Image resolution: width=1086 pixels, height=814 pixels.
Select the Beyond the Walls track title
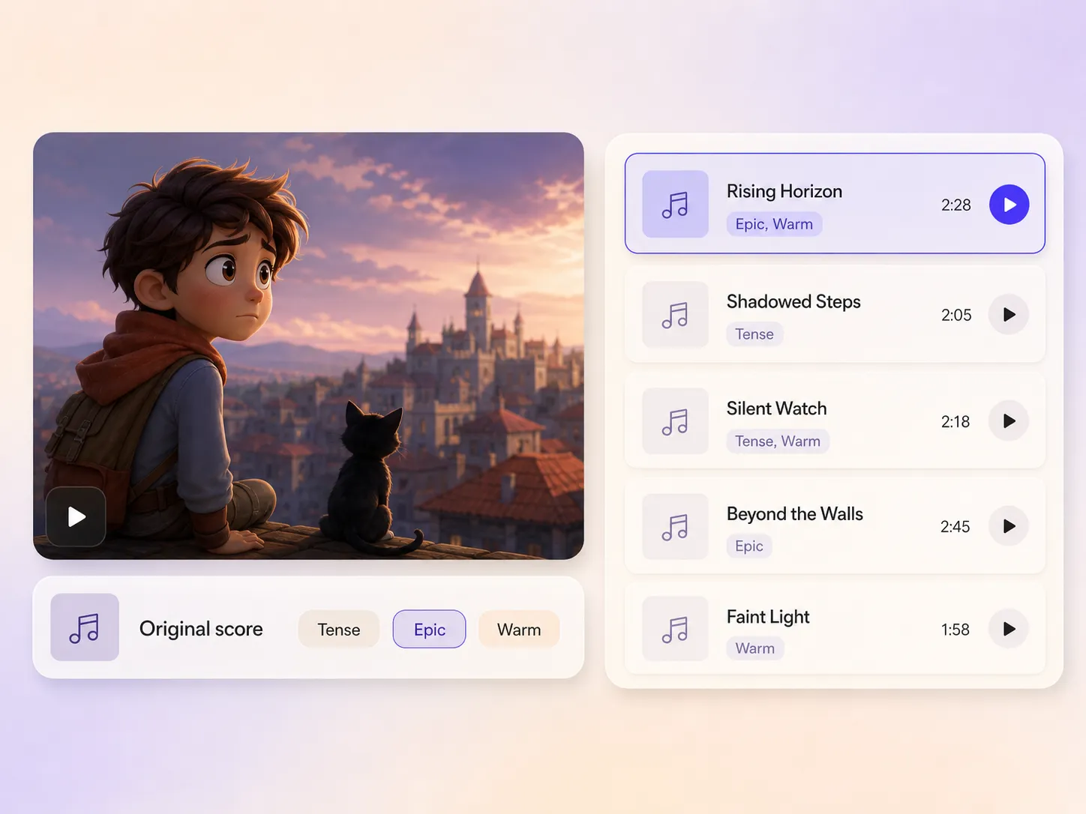click(x=795, y=514)
